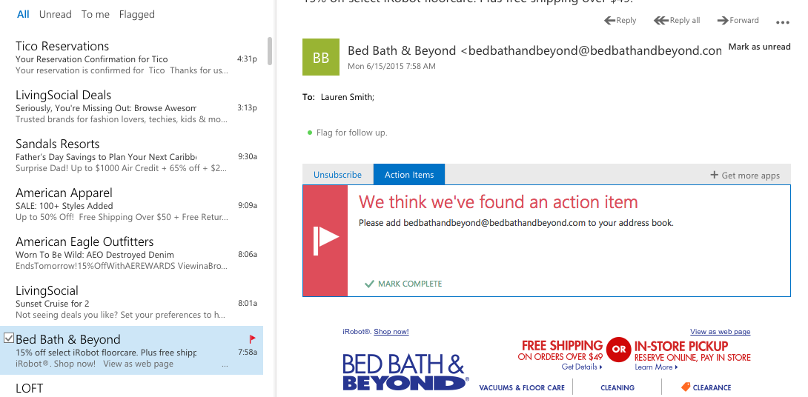Click Get Details under Free Shipping
Image resolution: width=808 pixels, height=397 pixels.
(x=582, y=367)
